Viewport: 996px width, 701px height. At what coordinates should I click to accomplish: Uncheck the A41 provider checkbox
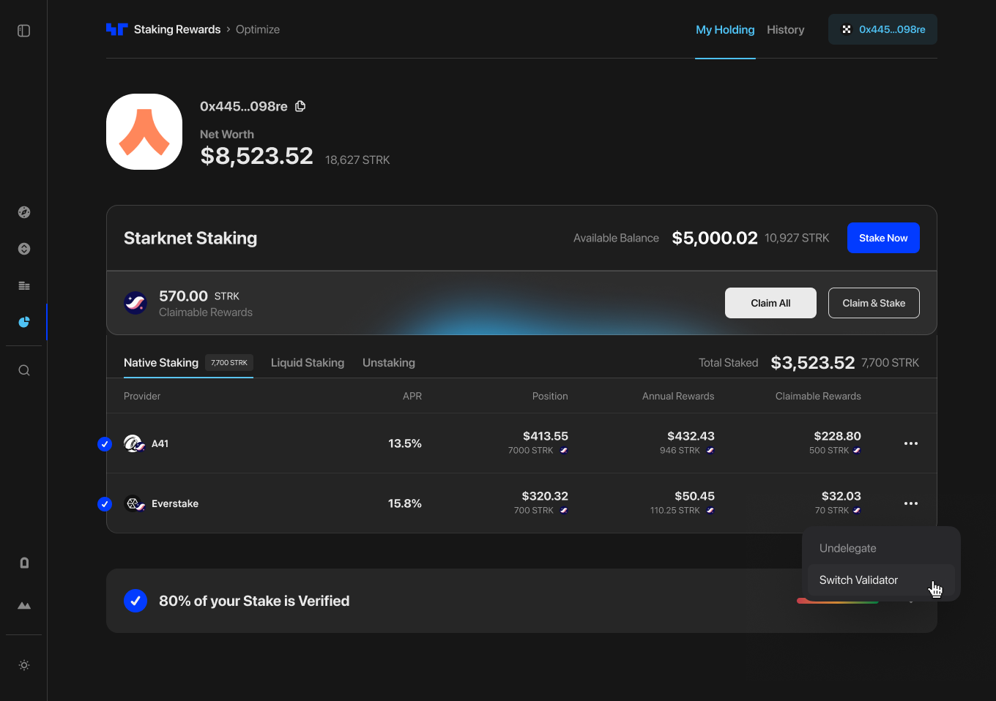coord(105,443)
